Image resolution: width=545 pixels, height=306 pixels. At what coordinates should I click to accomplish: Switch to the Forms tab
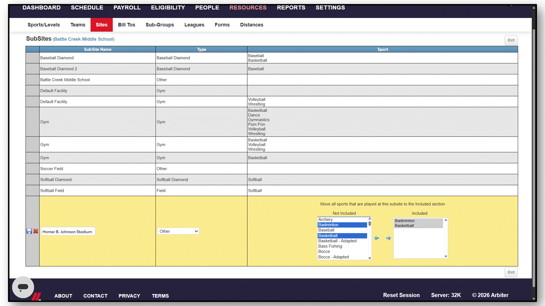(x=222, y=25)
